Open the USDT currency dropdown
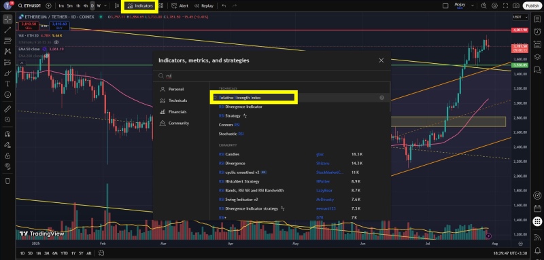 pyautogui.click(x=520, y=17)
